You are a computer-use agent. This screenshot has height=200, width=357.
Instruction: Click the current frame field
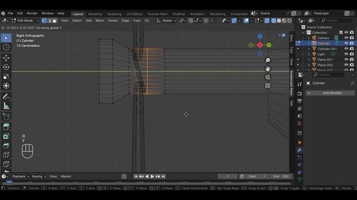tap(227, 176)
